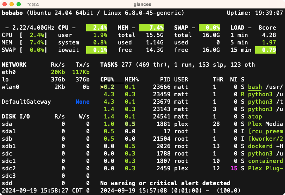
Task: Click the glances window title
Action: click(142, 4)
